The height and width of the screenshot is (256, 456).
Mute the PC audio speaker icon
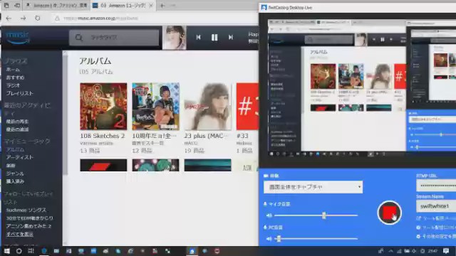pyautogui.click(x=269, y=239)
